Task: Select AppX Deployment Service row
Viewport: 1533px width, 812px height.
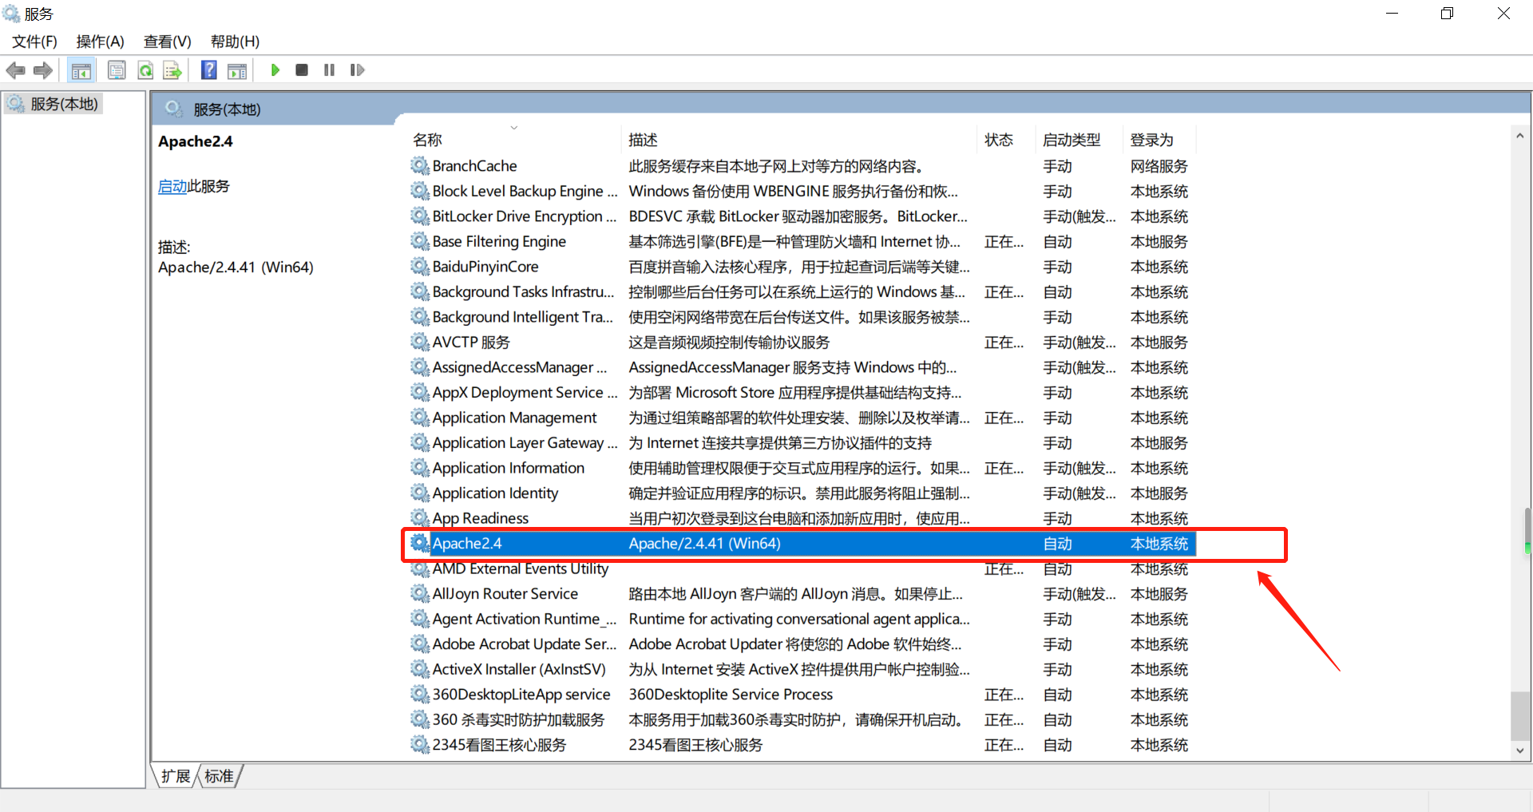Action: tap(802, 393)
